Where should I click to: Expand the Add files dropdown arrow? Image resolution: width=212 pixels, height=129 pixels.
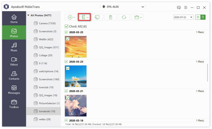[74, 17]
